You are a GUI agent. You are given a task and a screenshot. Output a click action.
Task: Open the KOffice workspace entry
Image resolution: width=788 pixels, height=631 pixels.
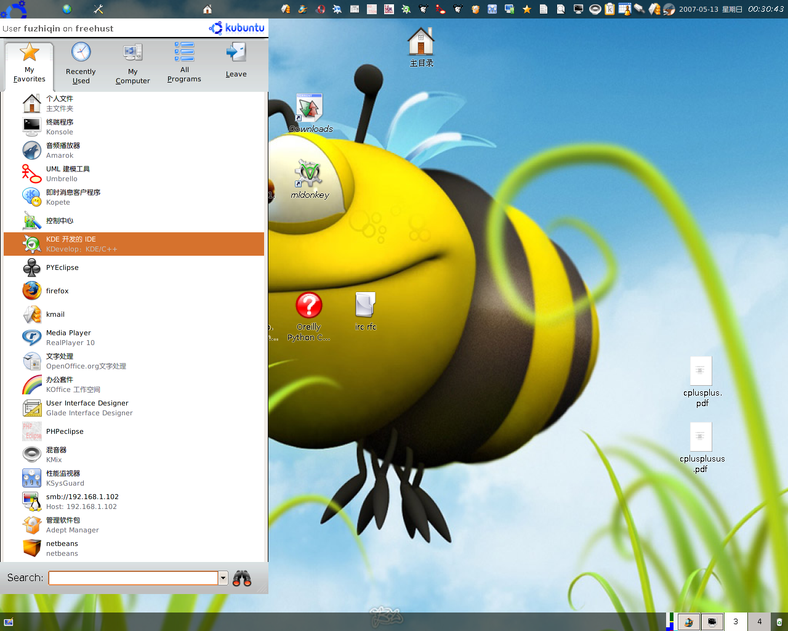pyautogui.click(x=134, y=385)
